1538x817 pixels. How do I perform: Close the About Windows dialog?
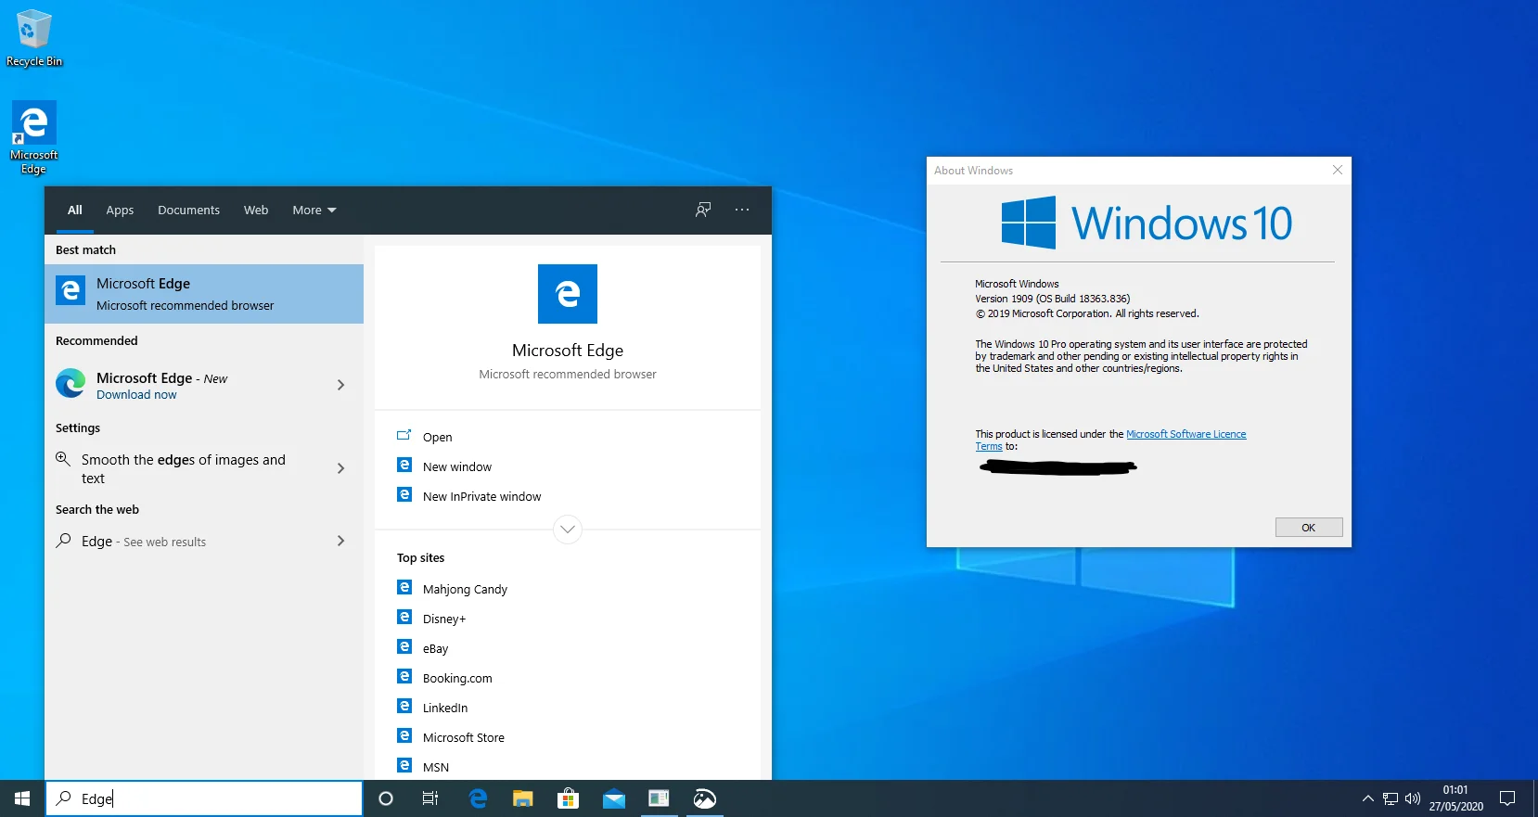coord(1338,170)
